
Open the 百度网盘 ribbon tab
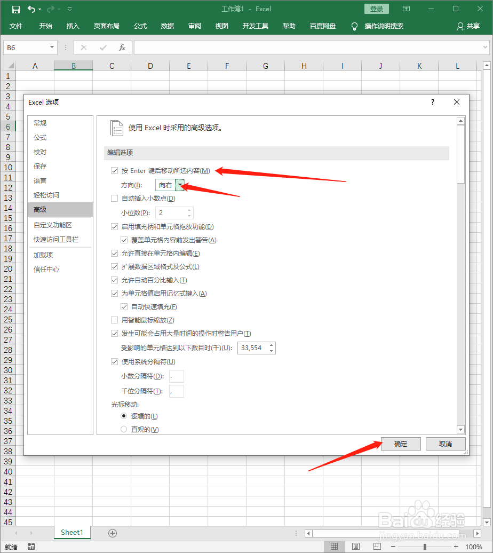click(322, 25)
